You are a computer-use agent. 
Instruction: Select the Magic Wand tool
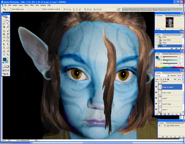[8, 24]
